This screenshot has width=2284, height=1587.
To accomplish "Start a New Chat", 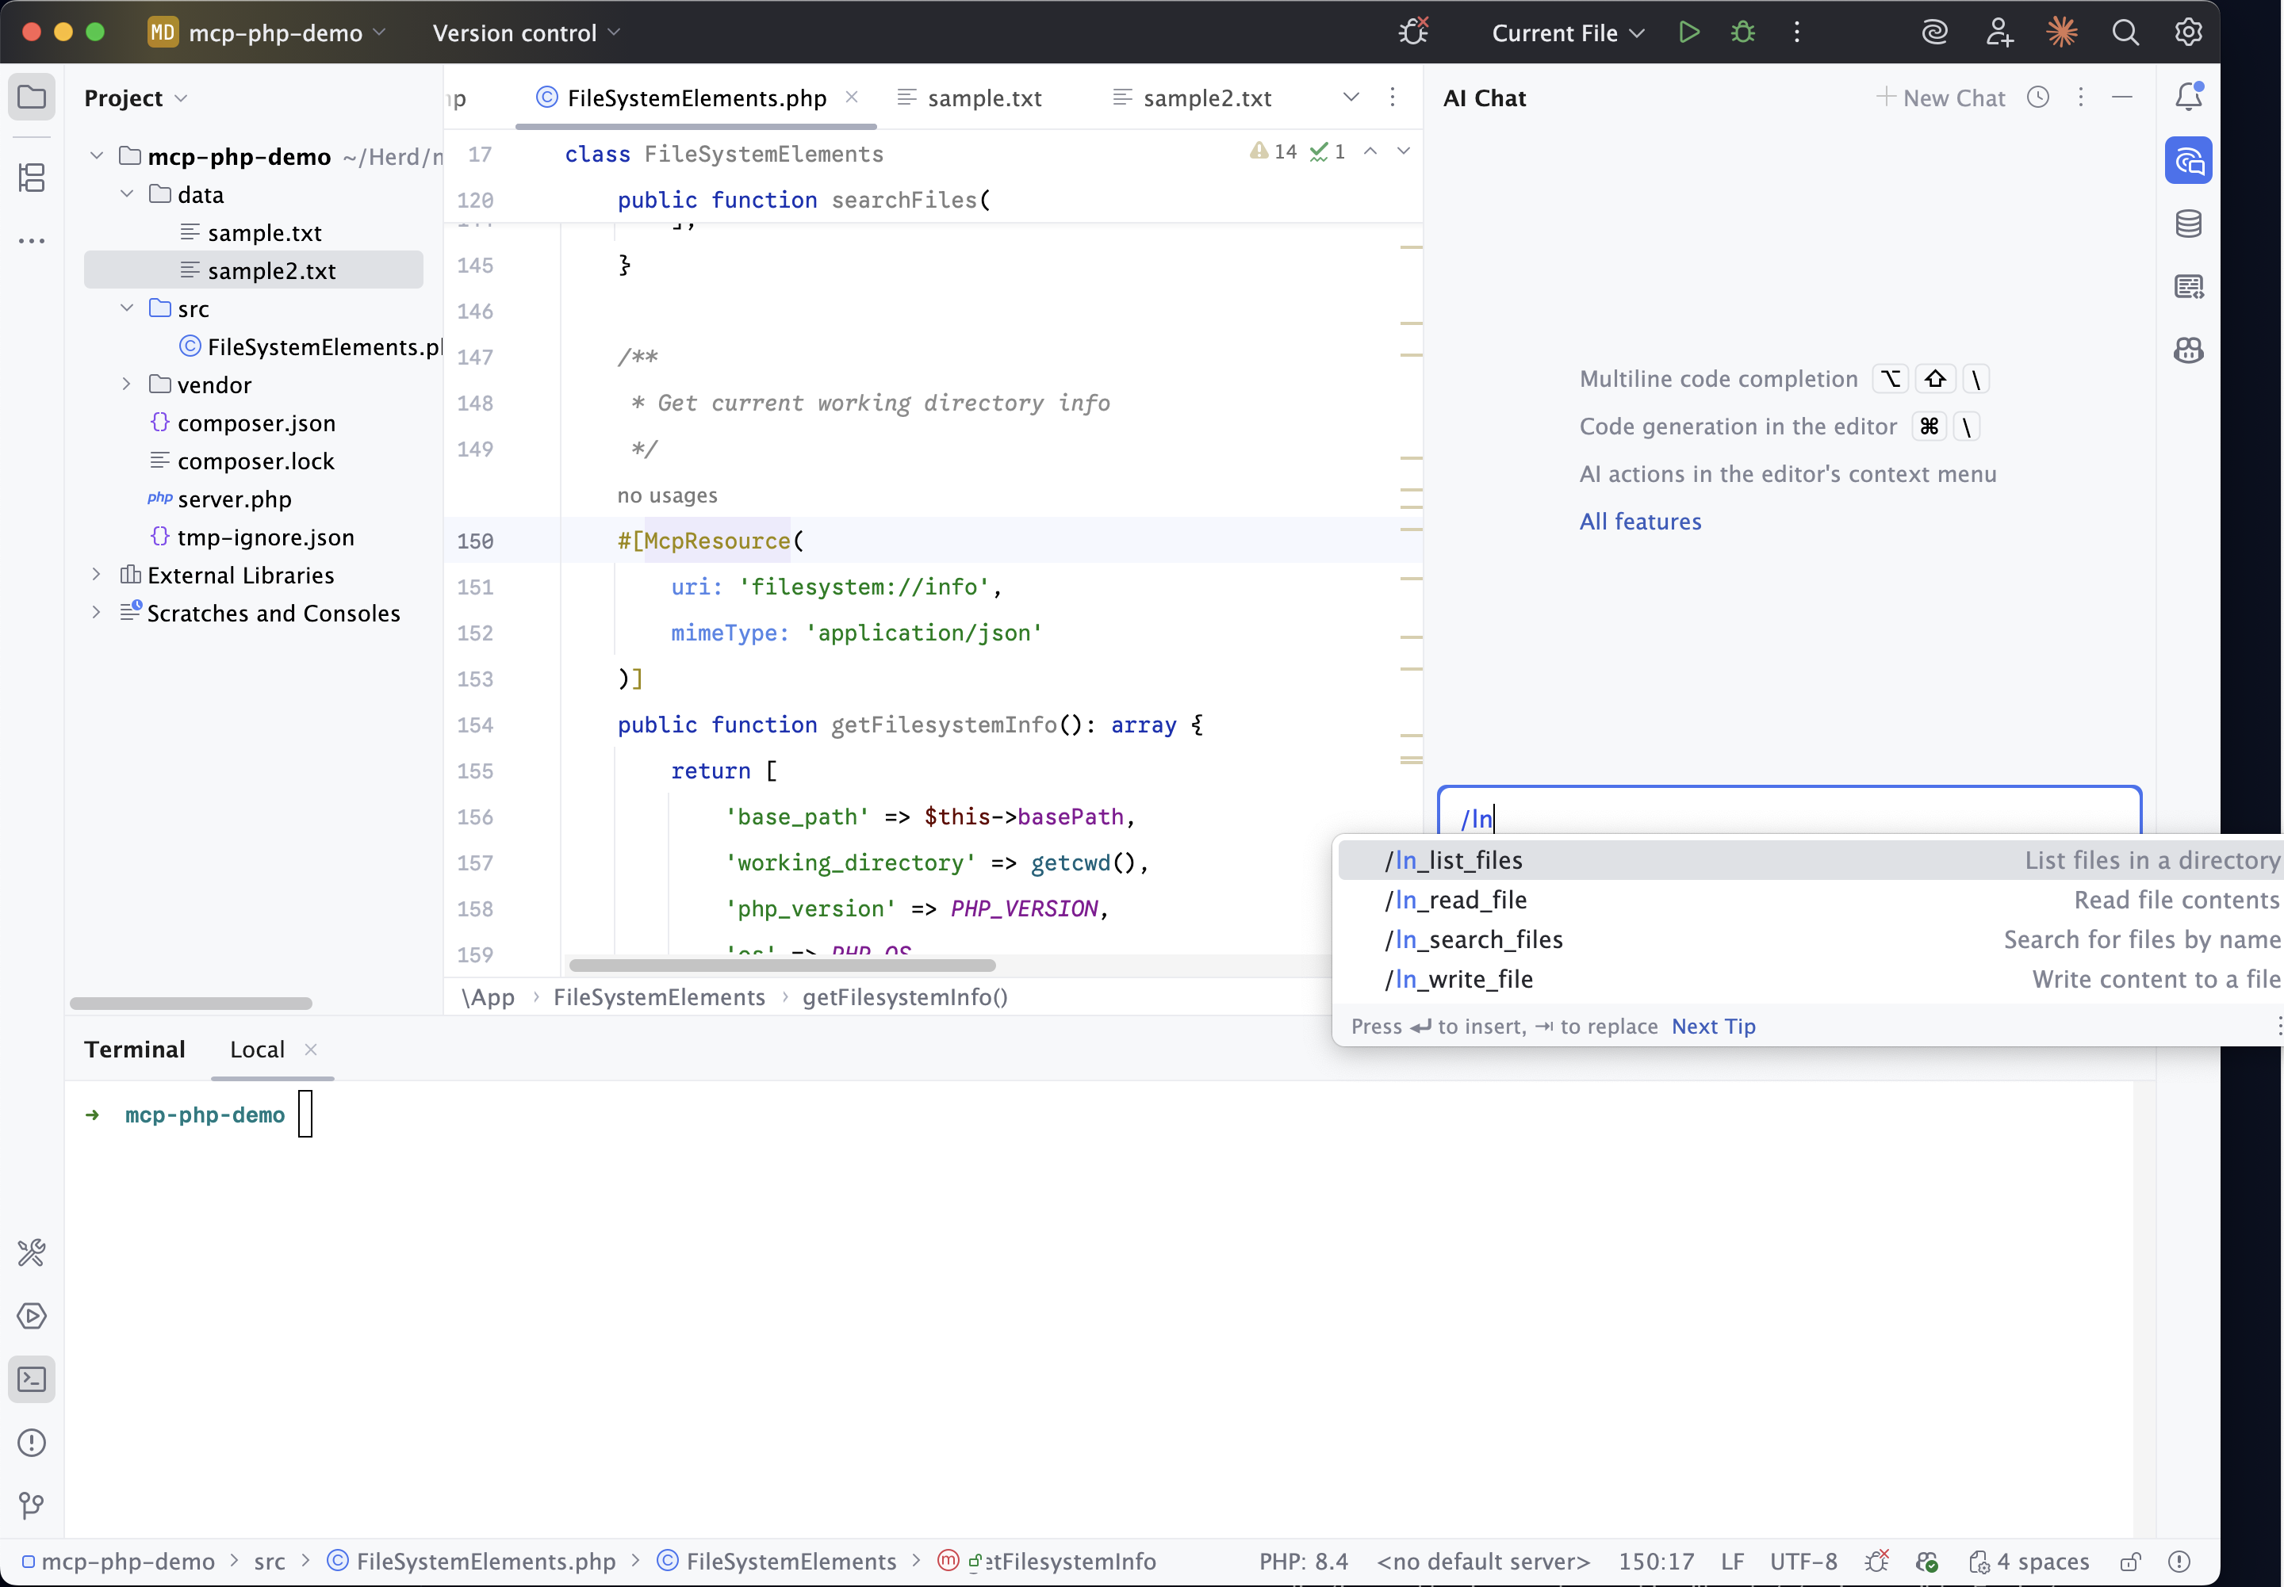I will tap(1940, 98).
